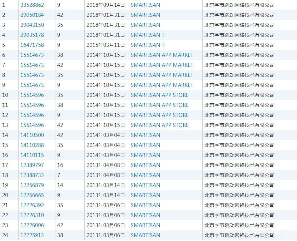297x241 pixels.
Task: Click SMARTISAN APP STORE in row 10
Action: 160,95
